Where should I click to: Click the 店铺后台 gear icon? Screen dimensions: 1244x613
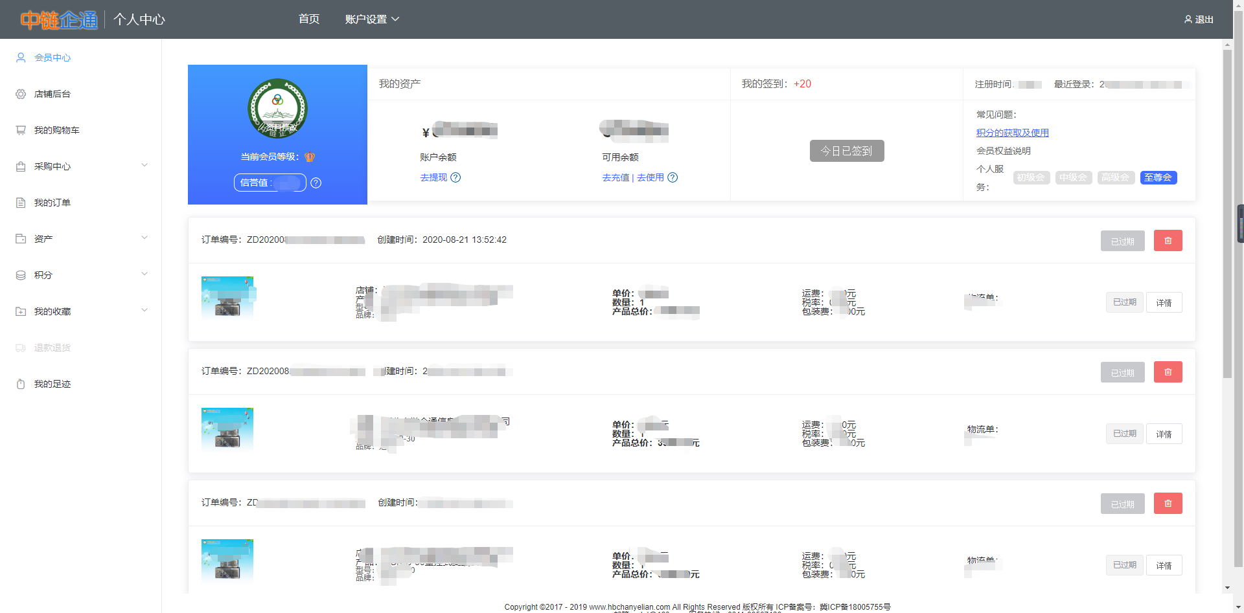click(x=21, y=94)
